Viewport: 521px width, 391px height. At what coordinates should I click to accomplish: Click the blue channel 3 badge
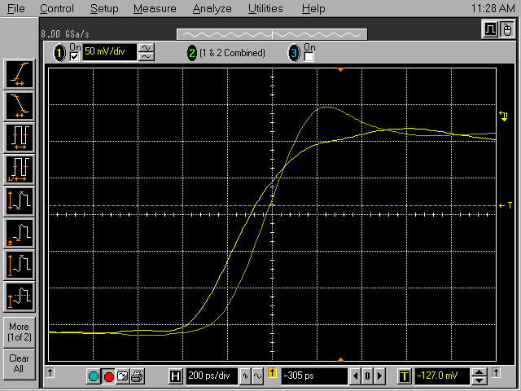[x=294, y=53]
